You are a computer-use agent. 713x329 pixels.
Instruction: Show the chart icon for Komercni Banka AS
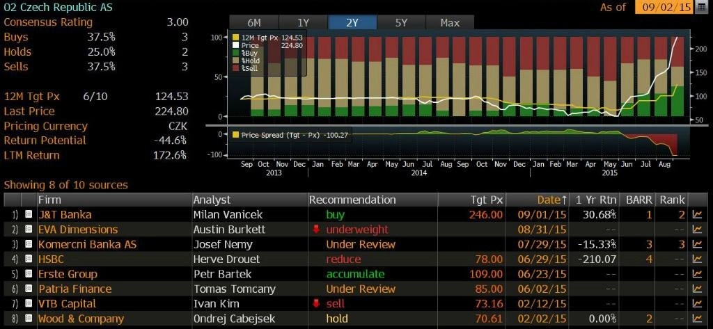[696, 244]
